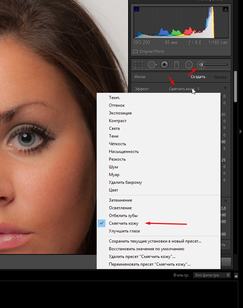Viewport: 243px width, 308px height.
Task: Toggle shadow clipping indicator in histogram
Action: (136, 9)
